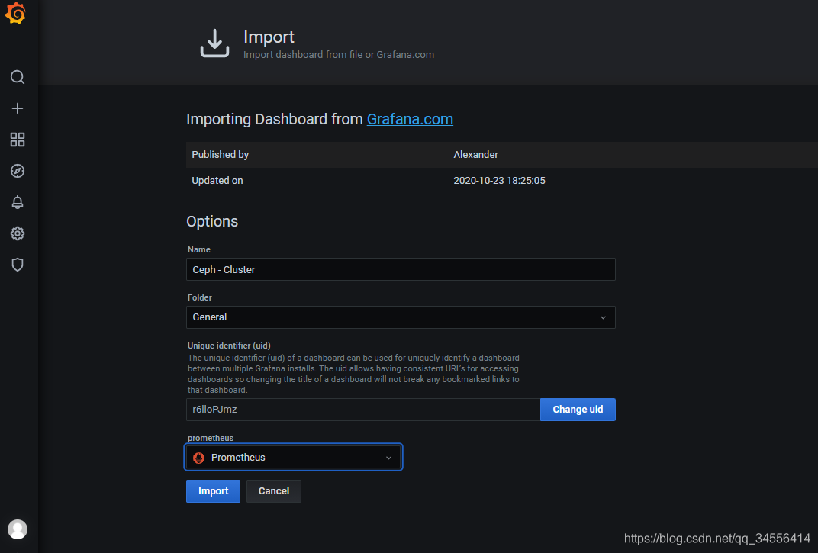Click the user profile avatar in sidebar
The image size is (818, 553).
(18, 529)
